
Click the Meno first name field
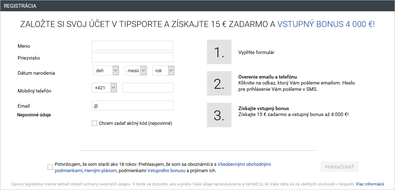tap(132, 46)
